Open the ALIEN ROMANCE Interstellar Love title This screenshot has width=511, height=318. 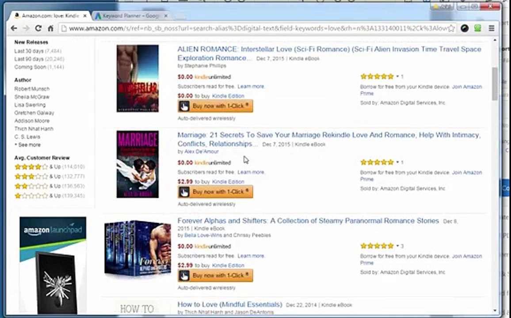329,53
